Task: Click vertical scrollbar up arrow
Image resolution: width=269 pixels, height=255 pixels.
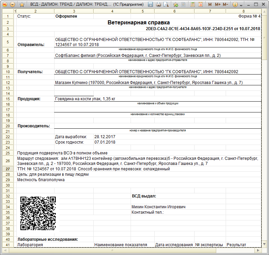Action: [264, 12]
